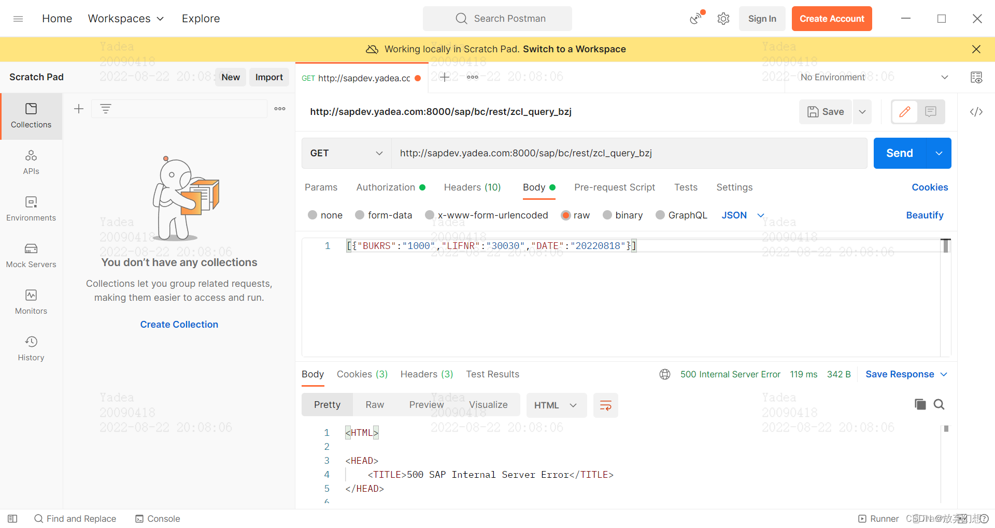Image resolution: width=995 pixels, height=528 pixels.
Task: Switch to the Raw response view
Action: (375, 405)
